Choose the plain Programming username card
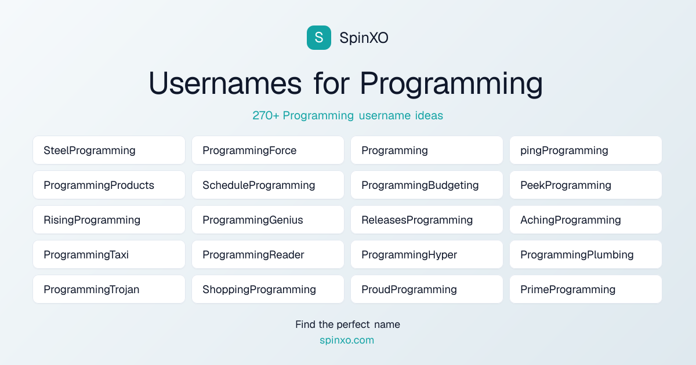 427,150
